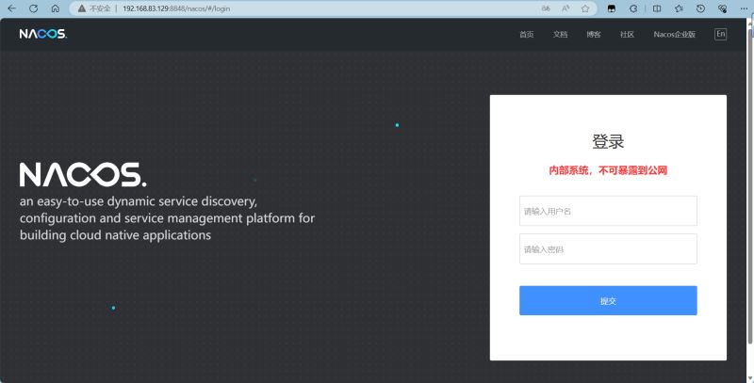The image size is (754, 383).
Task: Click the large NACOS. banner logo
Action: (x=83, y=175)
